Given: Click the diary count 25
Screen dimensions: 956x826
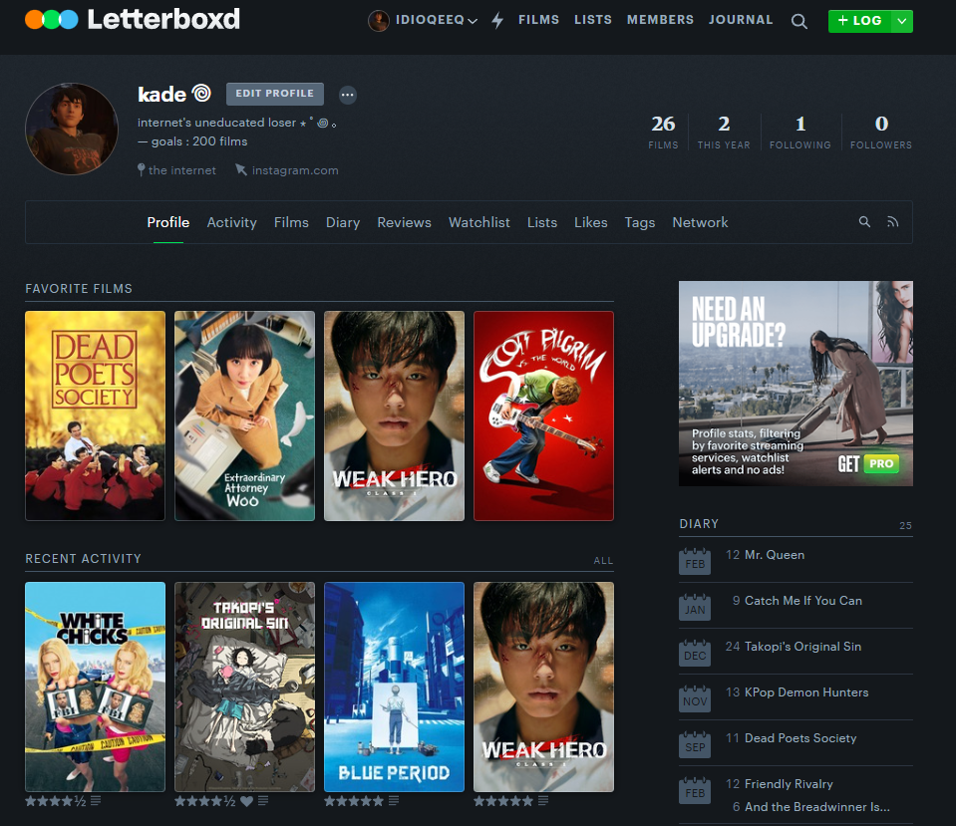Looking at the screenshot, I should pyautogui.click(x=905, y=525).
